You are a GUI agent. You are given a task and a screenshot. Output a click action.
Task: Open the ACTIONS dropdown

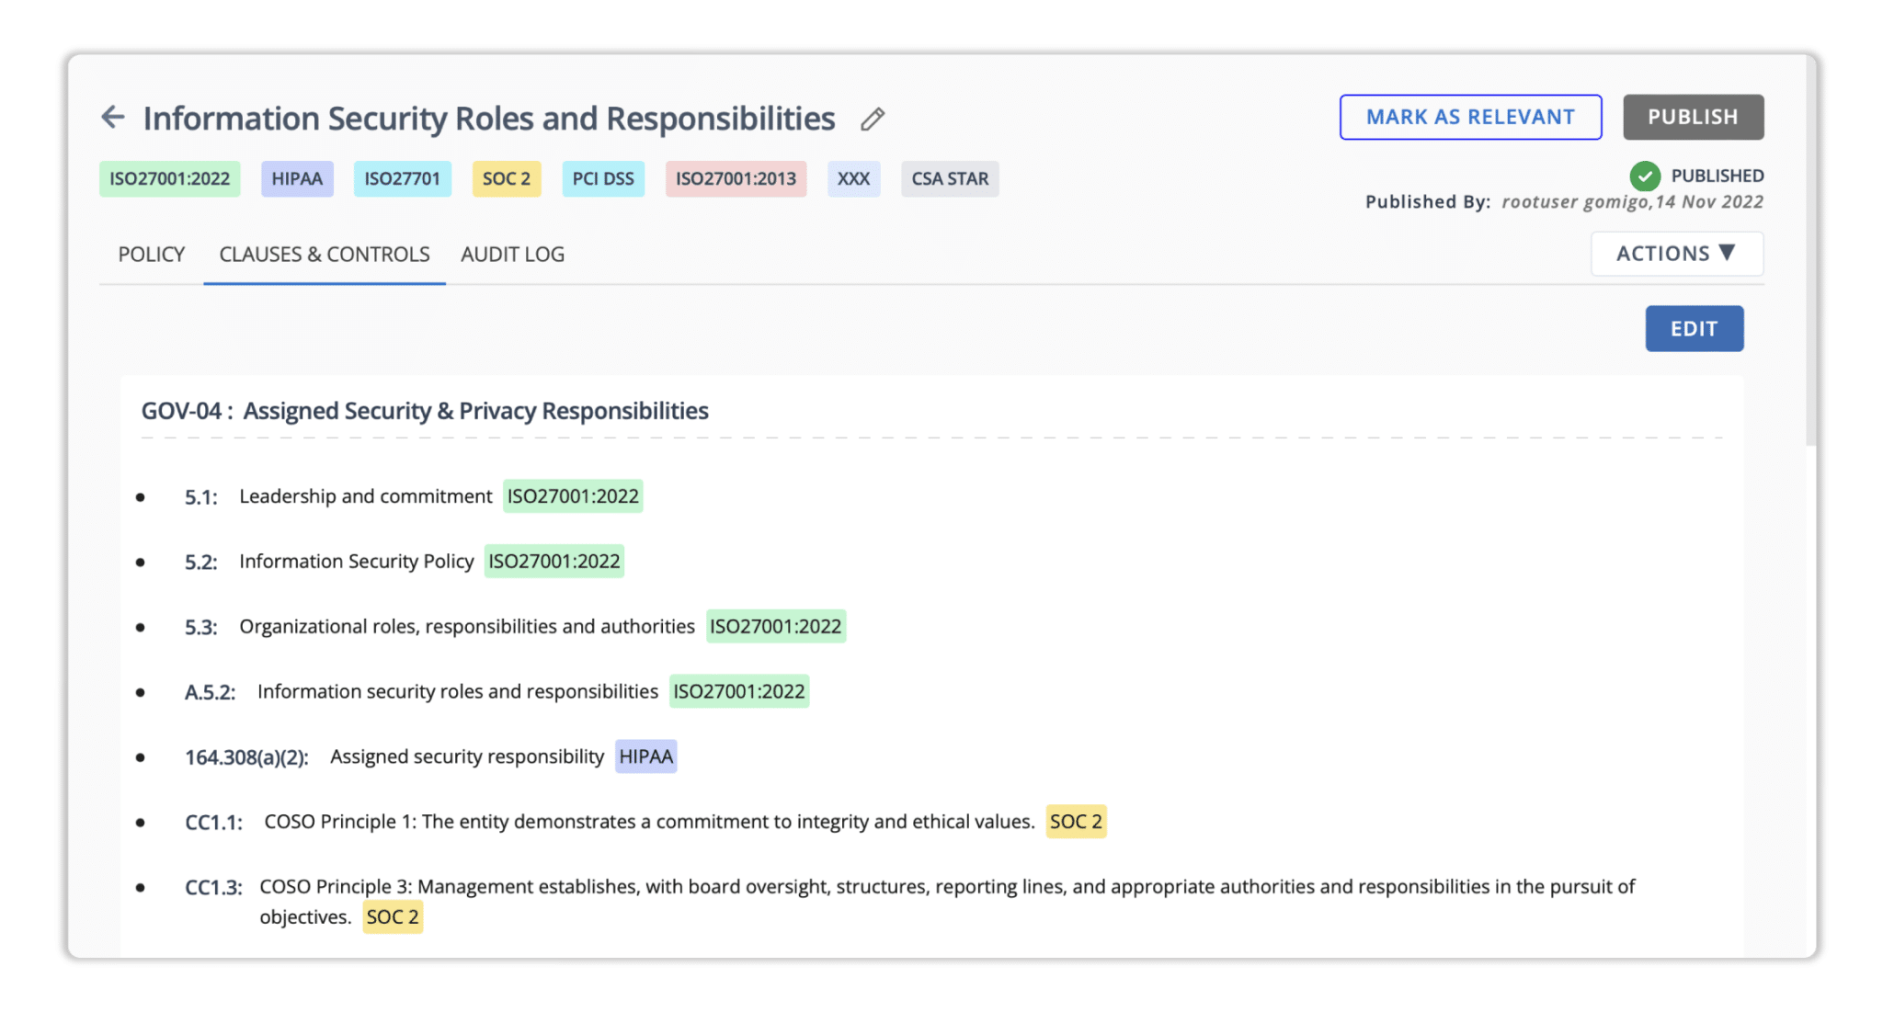pyautogui.click(x=1676, y=254)
